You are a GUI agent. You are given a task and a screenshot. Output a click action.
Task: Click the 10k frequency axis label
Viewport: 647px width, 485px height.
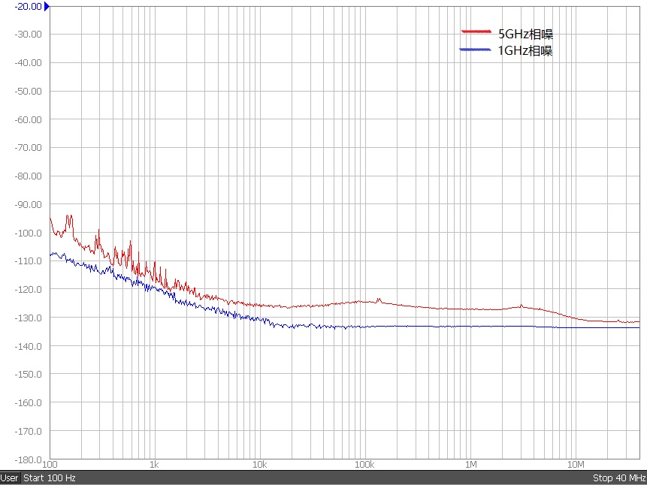pos(259,465)
